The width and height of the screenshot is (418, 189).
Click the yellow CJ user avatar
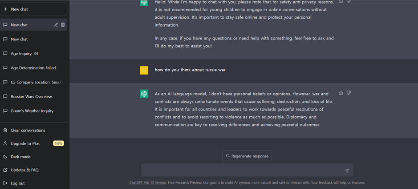(x=144, y=70)
